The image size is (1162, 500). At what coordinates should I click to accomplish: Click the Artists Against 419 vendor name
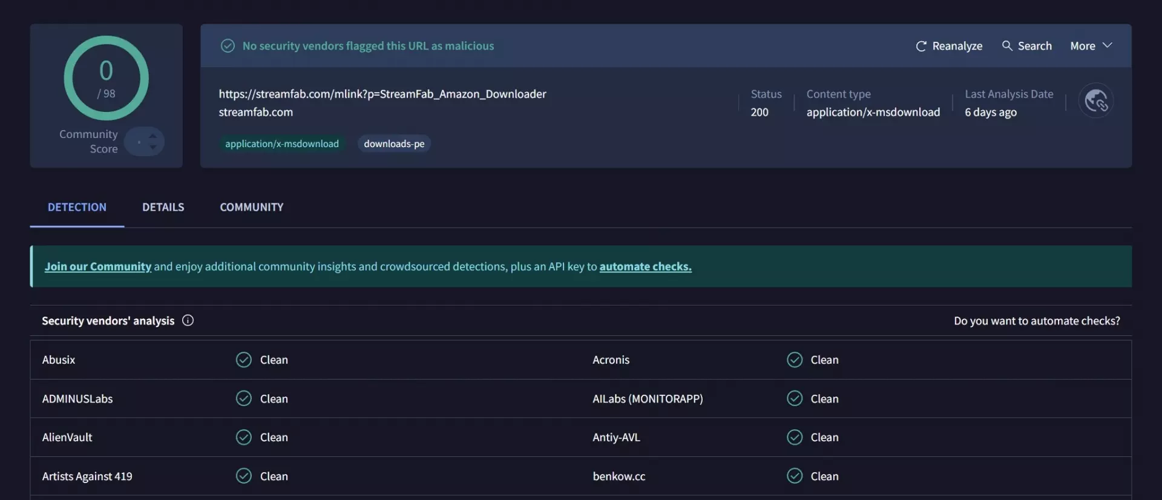[87, 476]
